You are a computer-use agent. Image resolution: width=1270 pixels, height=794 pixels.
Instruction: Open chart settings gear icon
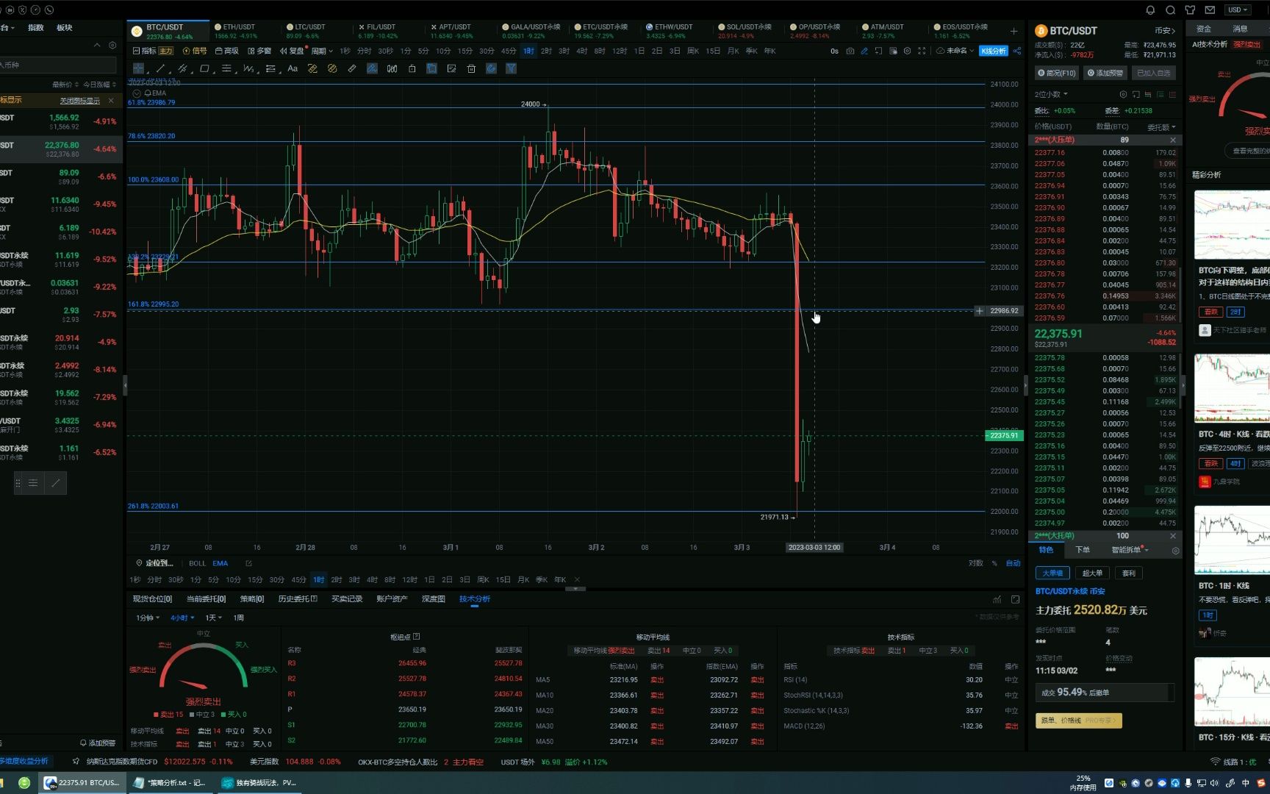pyautogui.click(x=907, y=51)
